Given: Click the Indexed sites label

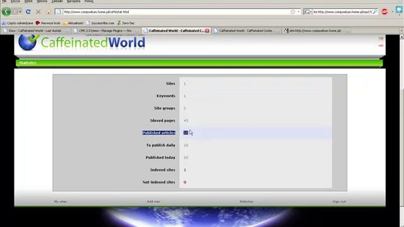Looking at the screenshot, I should click(163, 170).
